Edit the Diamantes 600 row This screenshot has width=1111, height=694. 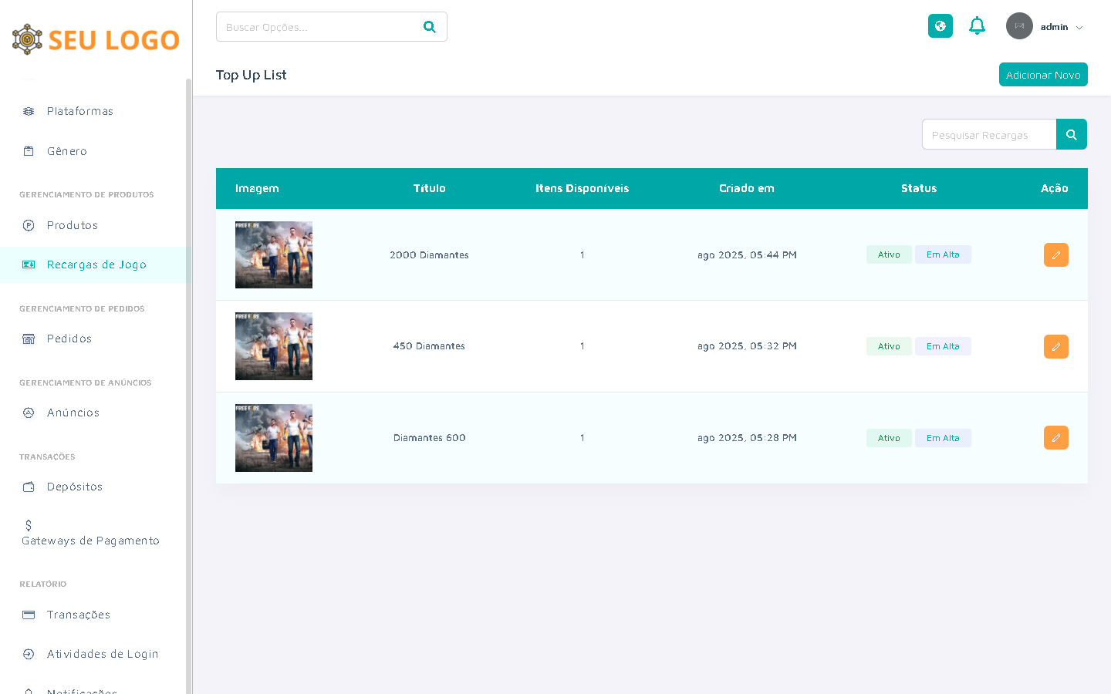(x=1055, y=438)
